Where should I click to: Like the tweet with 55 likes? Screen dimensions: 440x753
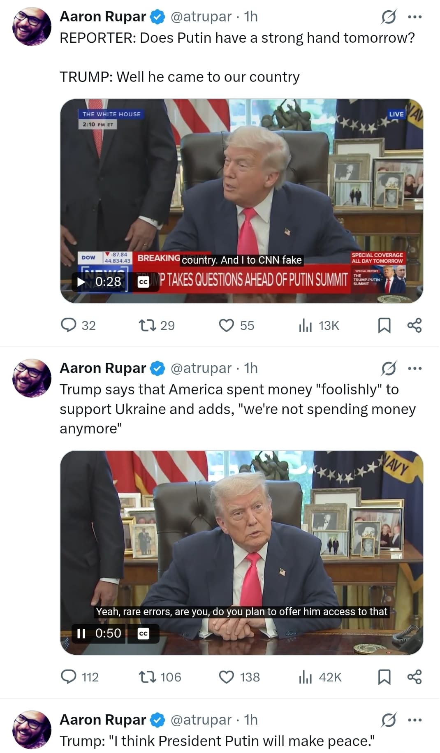pos(227,325)
